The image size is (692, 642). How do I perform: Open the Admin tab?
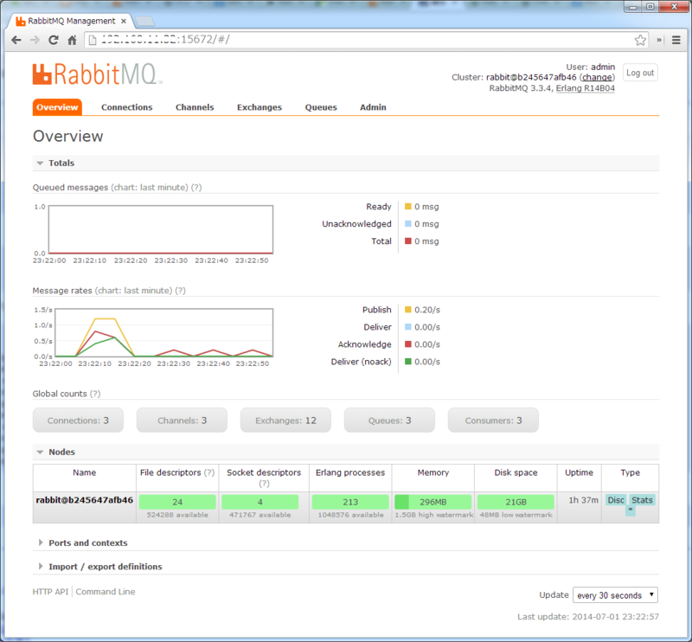pyautogui.click(x=373, y=107)
